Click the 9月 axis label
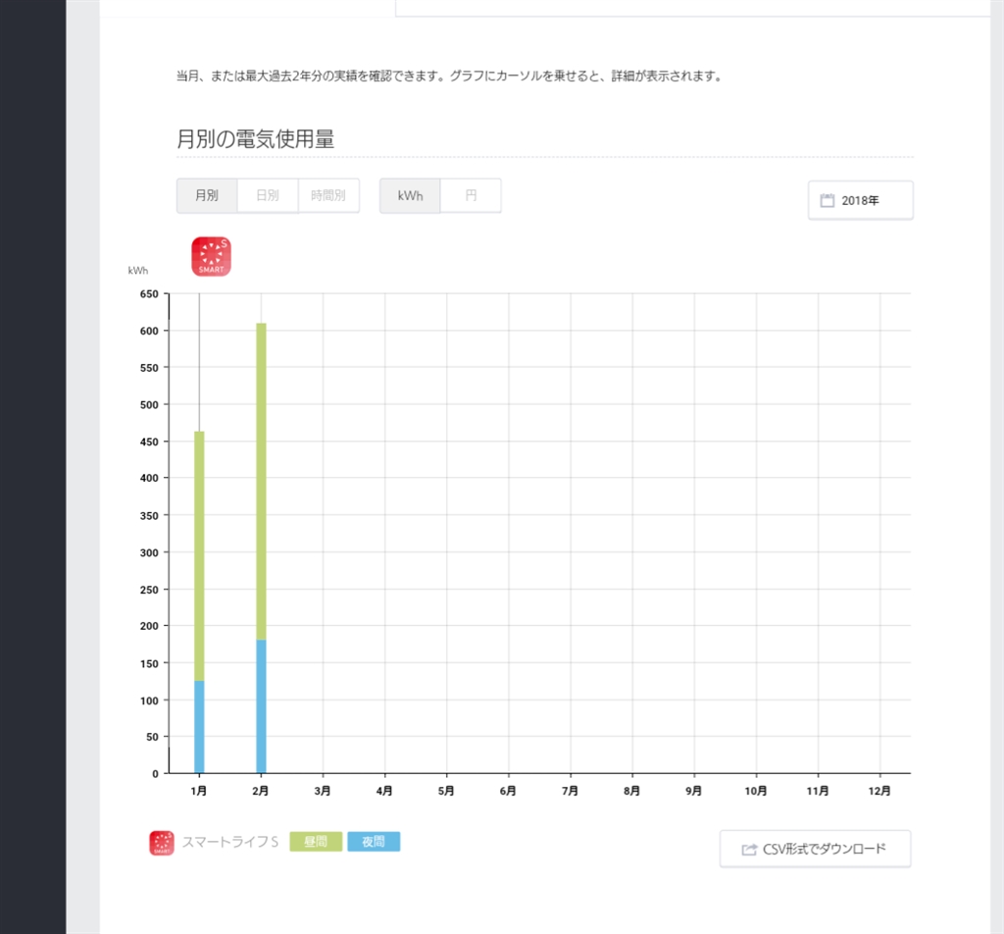The width and height of the screenshot is (1004, 934). pos(694,791)
